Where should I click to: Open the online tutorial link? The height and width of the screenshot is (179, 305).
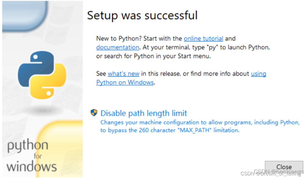coord(203,38)
